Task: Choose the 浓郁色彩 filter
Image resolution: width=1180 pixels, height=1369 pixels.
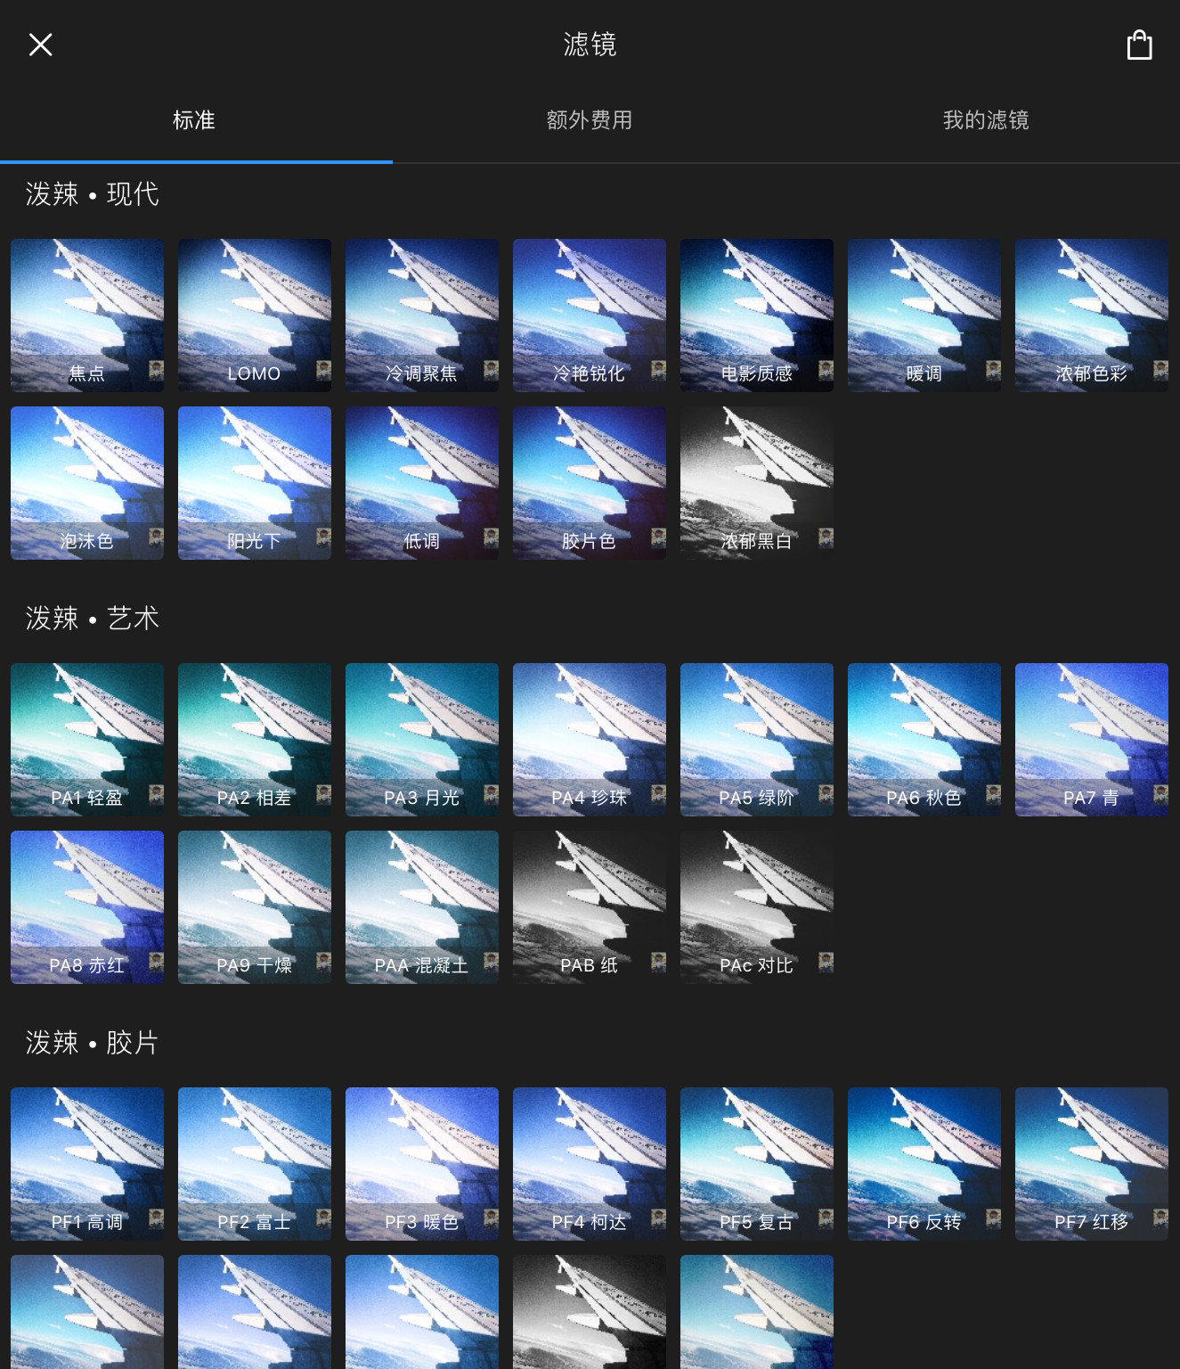Action: pyautogui.click(x=1092, y=316)
